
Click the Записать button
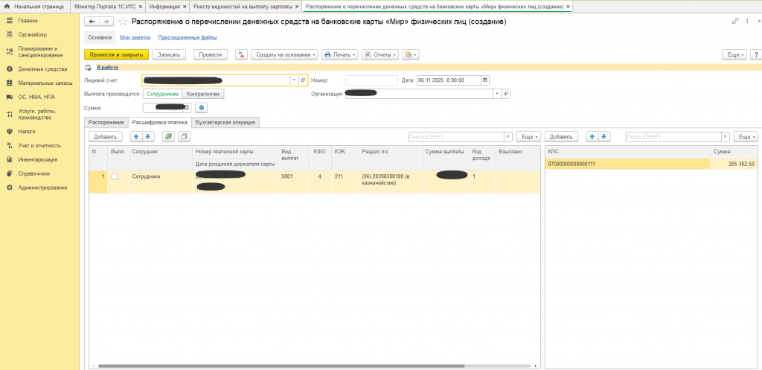click(169, 55)
